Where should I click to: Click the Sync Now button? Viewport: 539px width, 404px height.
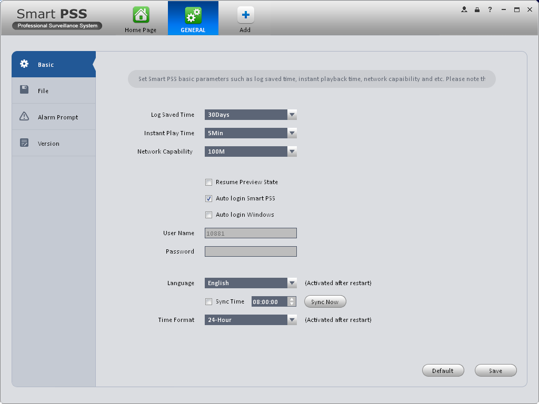pos(325,301)
